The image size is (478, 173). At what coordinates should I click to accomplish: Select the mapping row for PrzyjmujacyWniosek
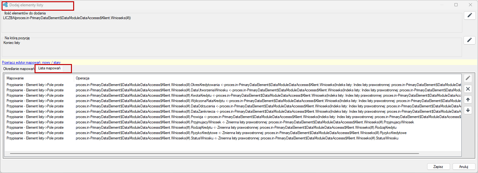click(233, 122)
